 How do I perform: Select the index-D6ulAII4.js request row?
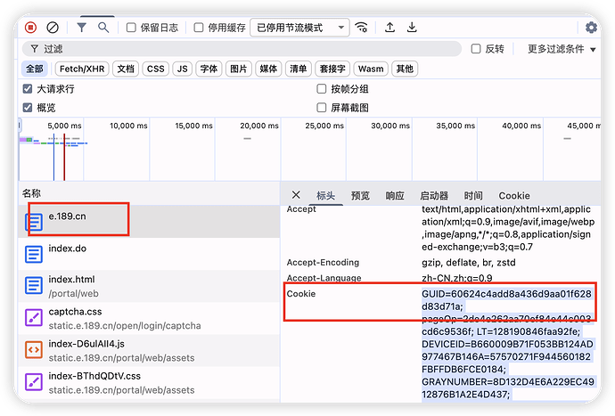coord(149,350)
